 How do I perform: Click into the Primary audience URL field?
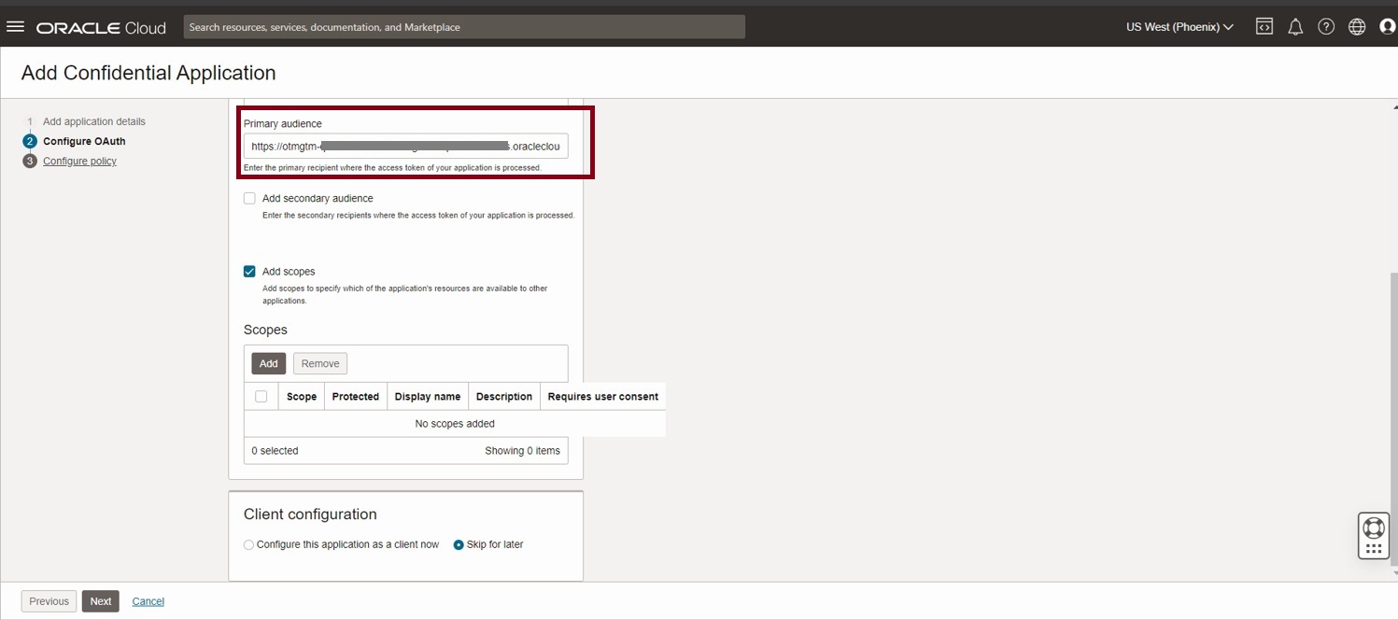405,147
